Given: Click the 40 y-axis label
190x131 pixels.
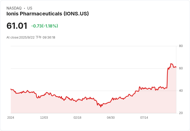Looking at the screenshot, I should tap(181, 91).
